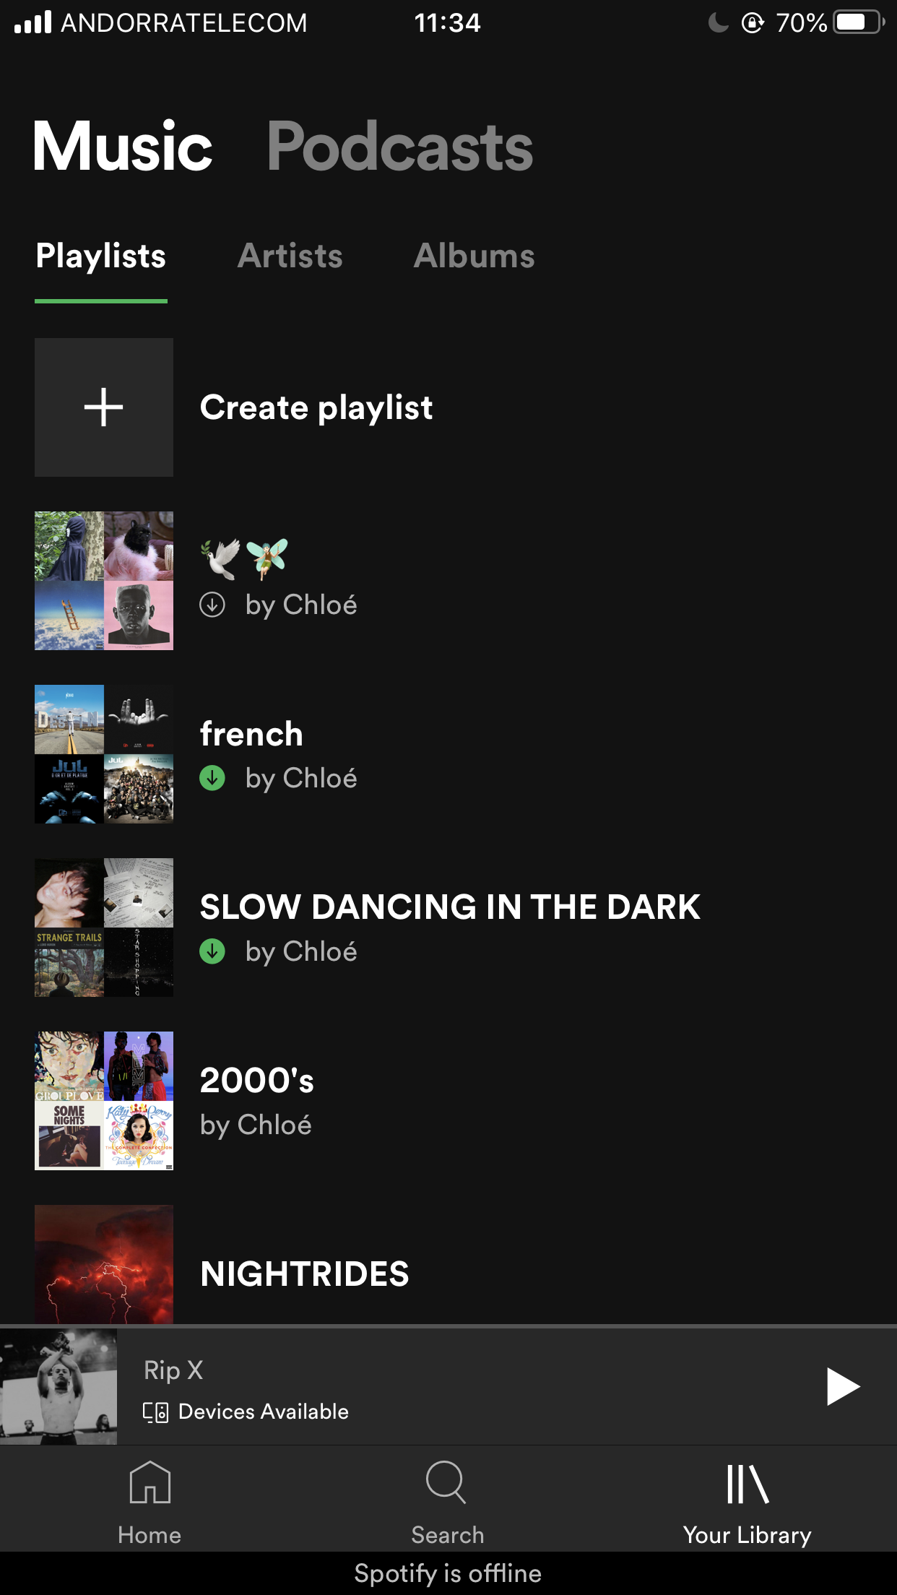The width and height of the screenshot is (897, 1595).
Task: Tap the Devices Available icon
Action: tap(155, 1412)
